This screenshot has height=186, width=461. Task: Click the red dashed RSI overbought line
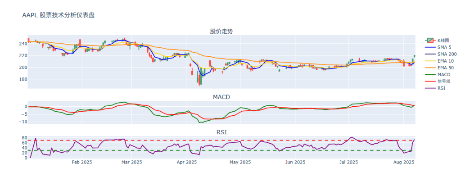click(221, 141)
